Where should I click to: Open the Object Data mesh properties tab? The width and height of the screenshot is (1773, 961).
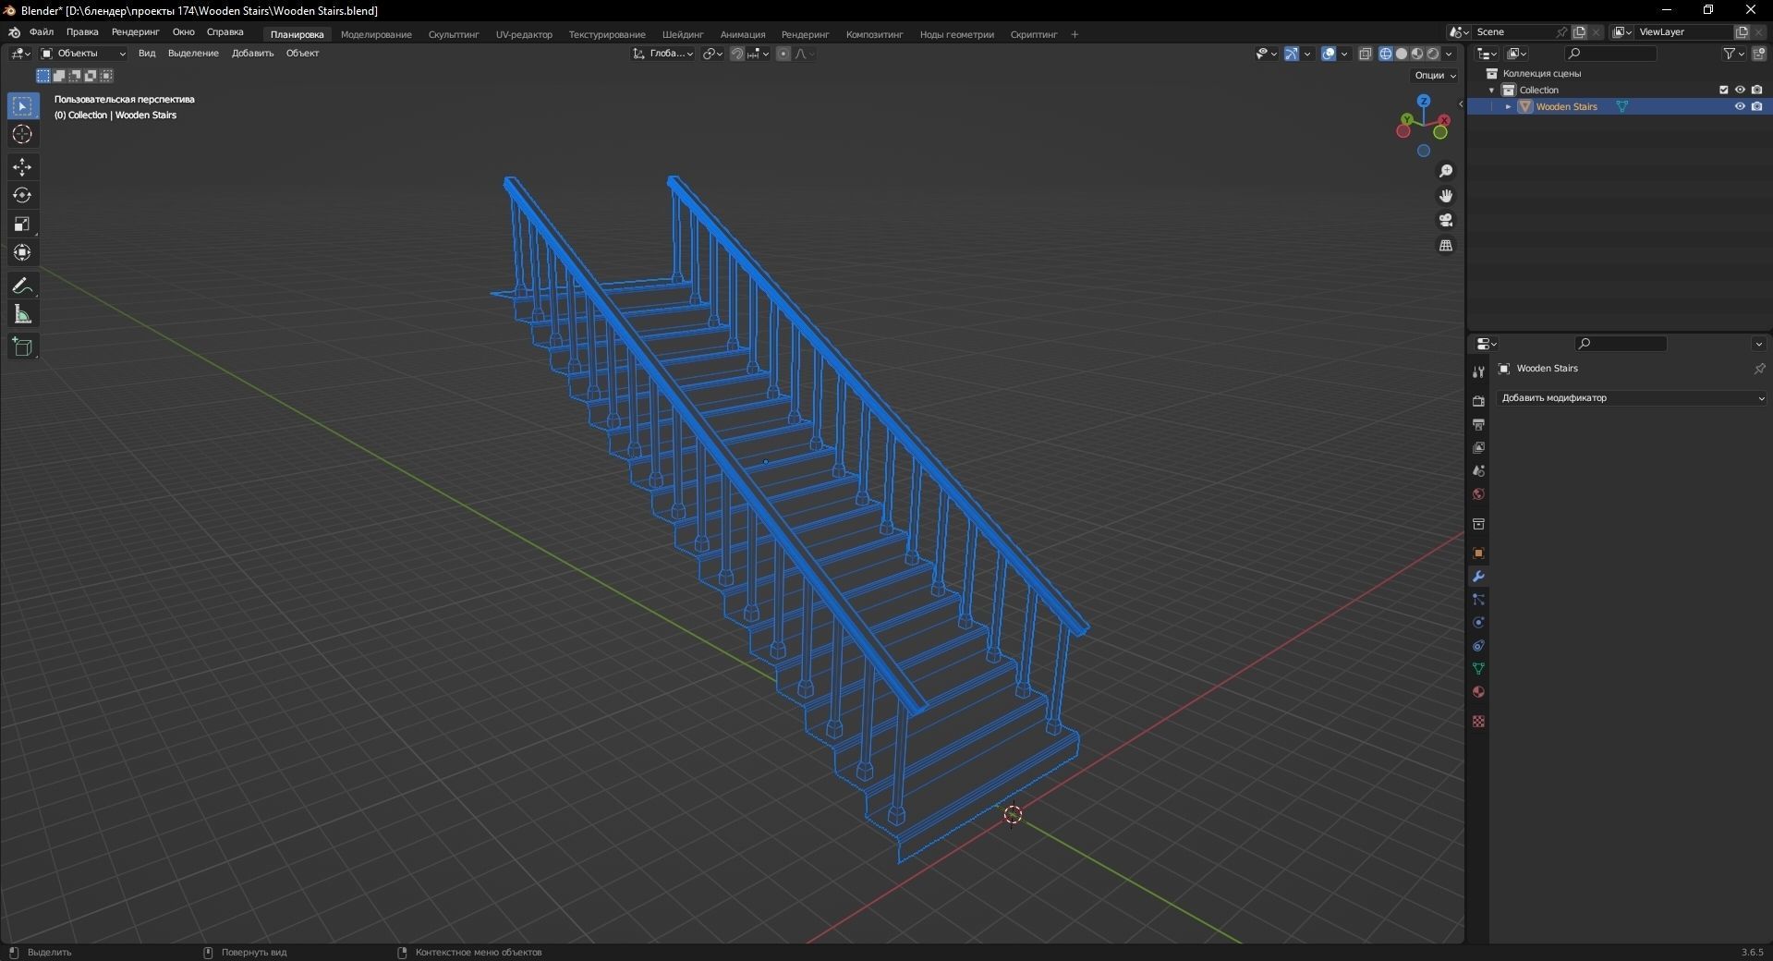coord(1478,669)
